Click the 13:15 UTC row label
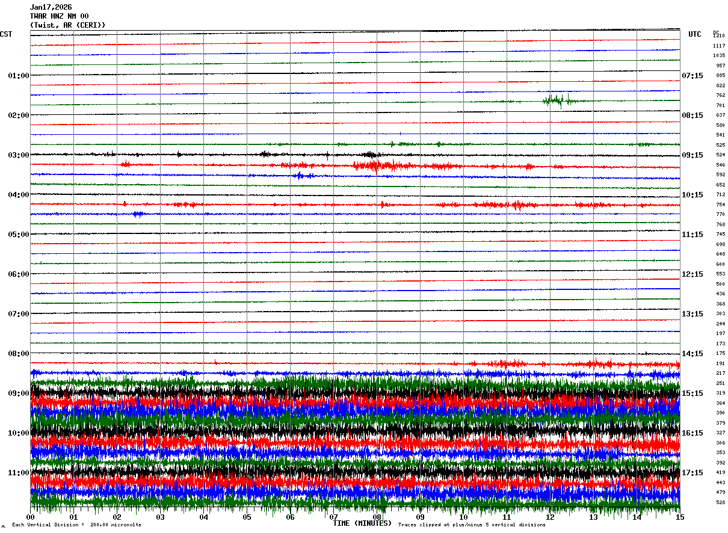The height and width of the screenshot is (533, 728). [693, 314]
